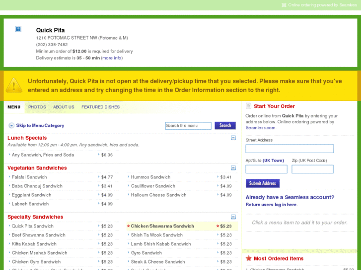Add Any Sandwich, Fries and Soda

point(43,155)
